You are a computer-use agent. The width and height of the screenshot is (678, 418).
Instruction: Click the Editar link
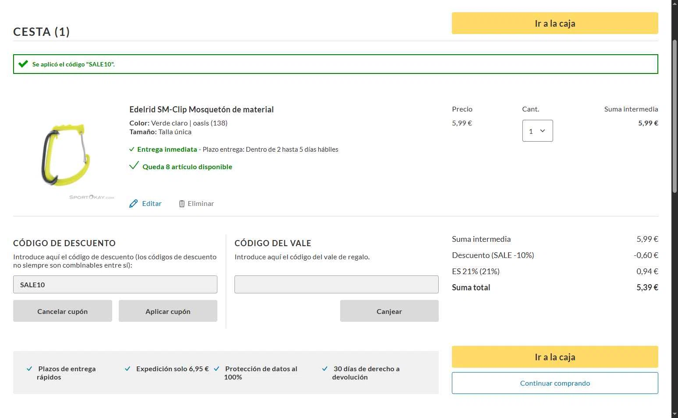pos(152,203)
